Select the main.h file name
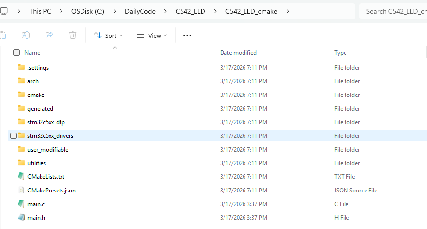427x229 pixels. (37, 218)
